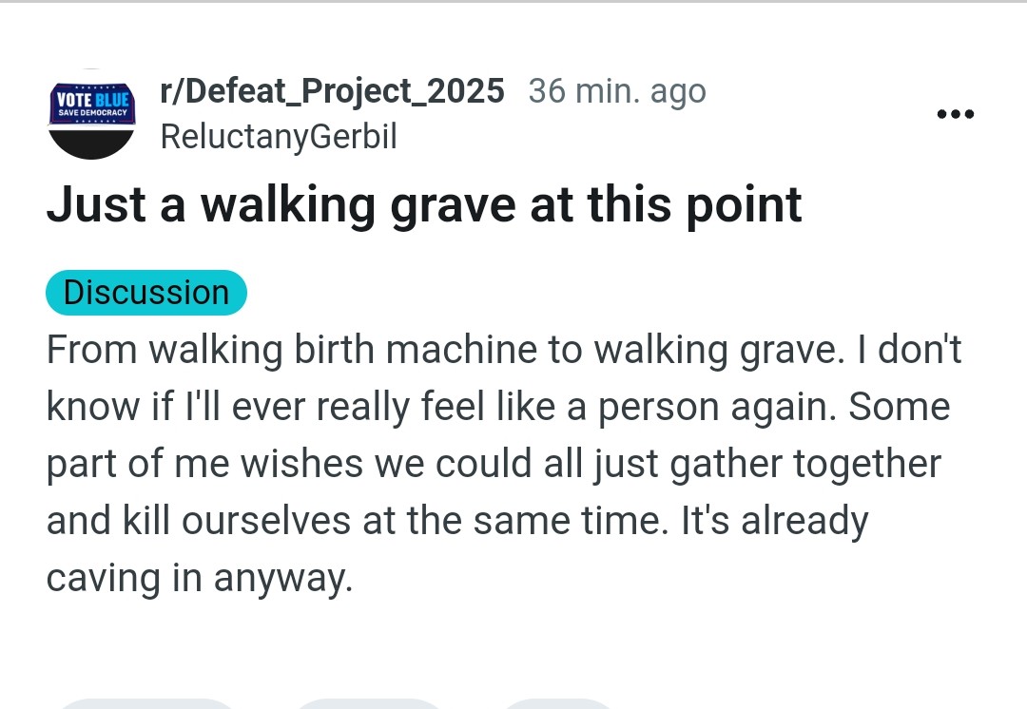The height and width of the screenshot is (709, 1027).
Task: Click the middle partially visible pill at bottom
Action: [x=370, y=704]
